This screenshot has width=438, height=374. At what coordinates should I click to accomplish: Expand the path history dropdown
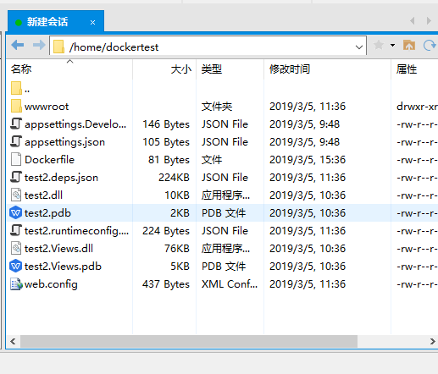click(359, 47)
